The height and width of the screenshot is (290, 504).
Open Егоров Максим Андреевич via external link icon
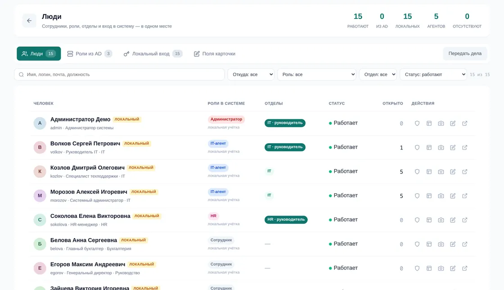pyautogui.click(x=464, y=268)
